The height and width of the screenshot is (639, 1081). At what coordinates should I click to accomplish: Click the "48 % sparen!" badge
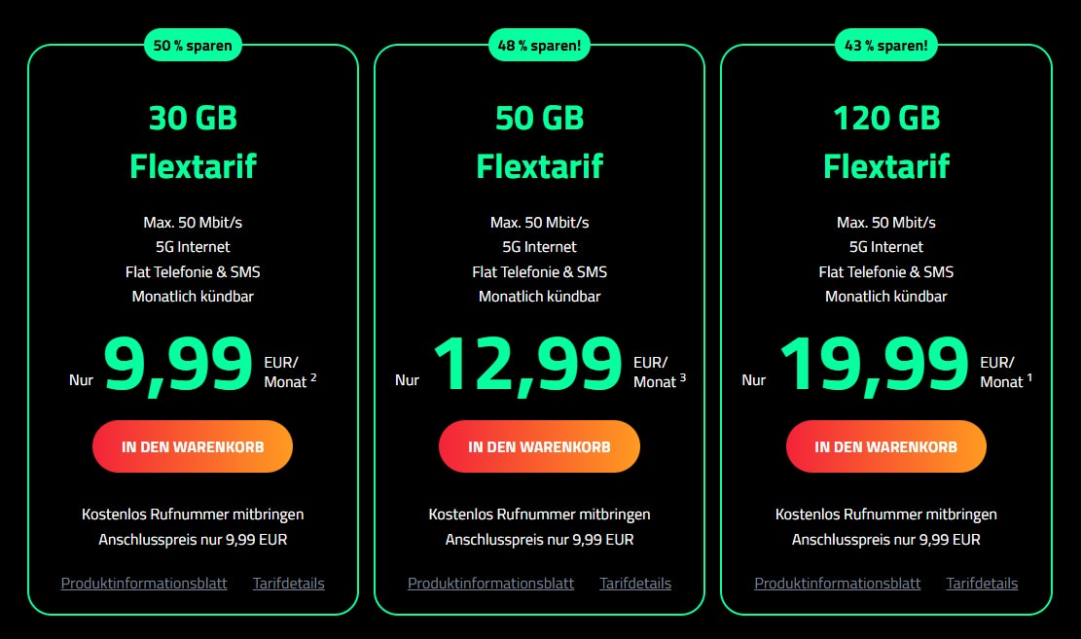tap(539, 45)
